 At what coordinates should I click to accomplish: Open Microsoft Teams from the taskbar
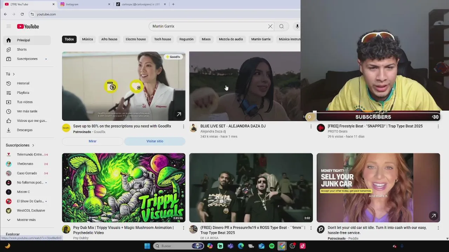coord(230,246)
